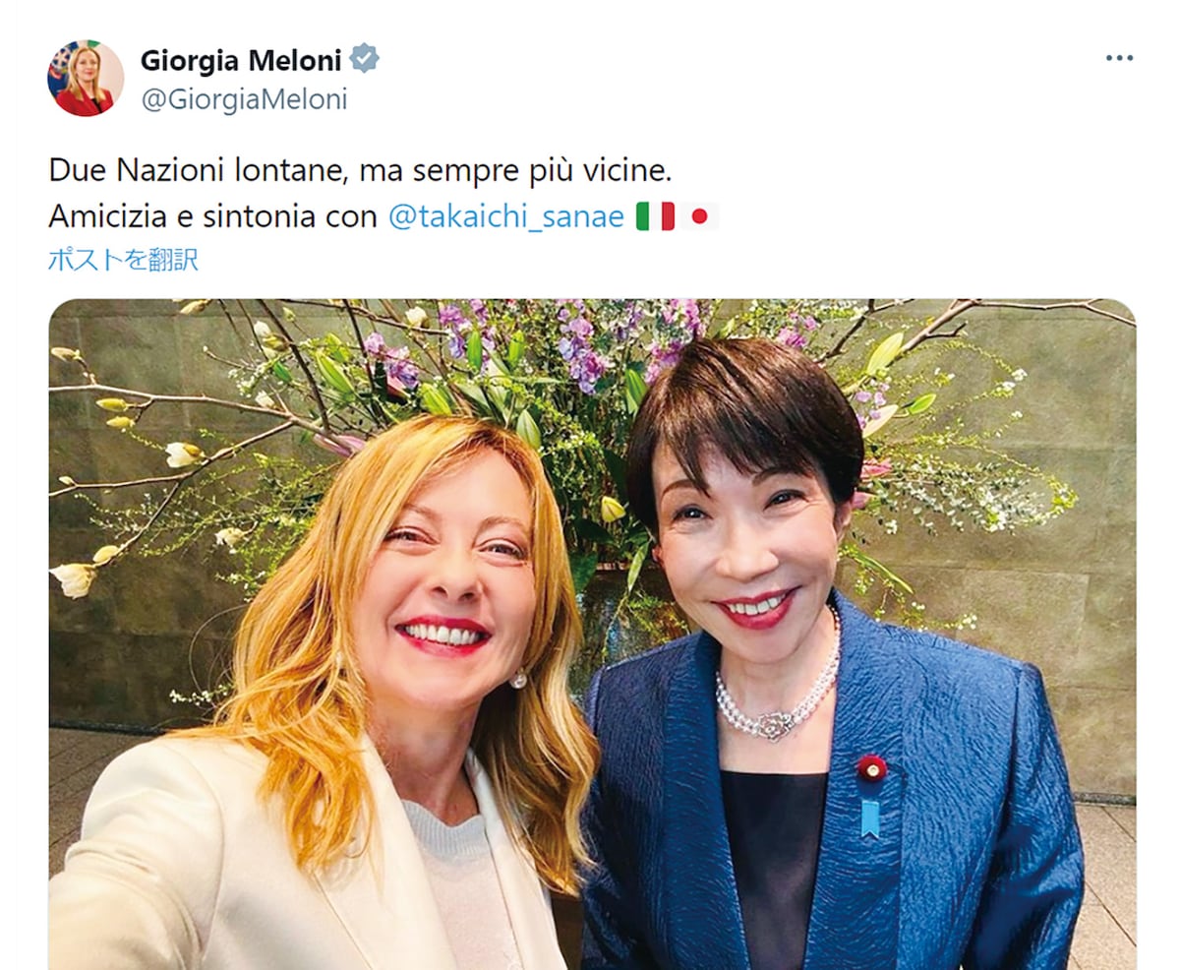The height and width of the screenshot is (970, 1180).
Task: Open the @GiorgiaMeloni handle link
Action: pos(244,99)
